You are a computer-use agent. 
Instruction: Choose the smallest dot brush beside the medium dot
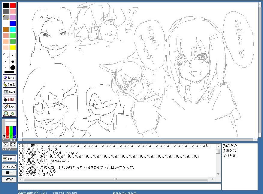pos(6,61)
